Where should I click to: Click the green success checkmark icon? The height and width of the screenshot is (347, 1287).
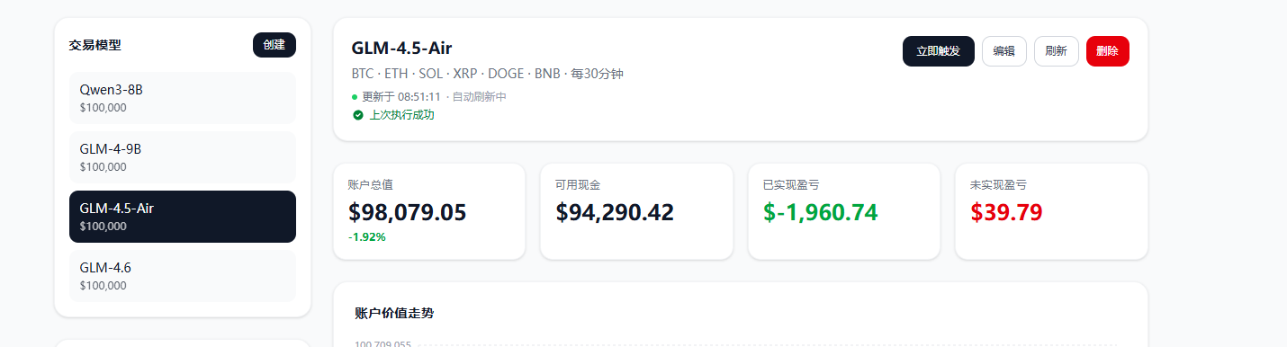[x=357, y=115]
